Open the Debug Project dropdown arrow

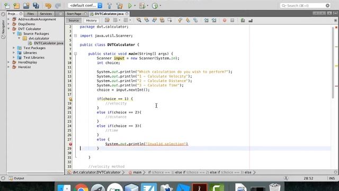point(147,5)
